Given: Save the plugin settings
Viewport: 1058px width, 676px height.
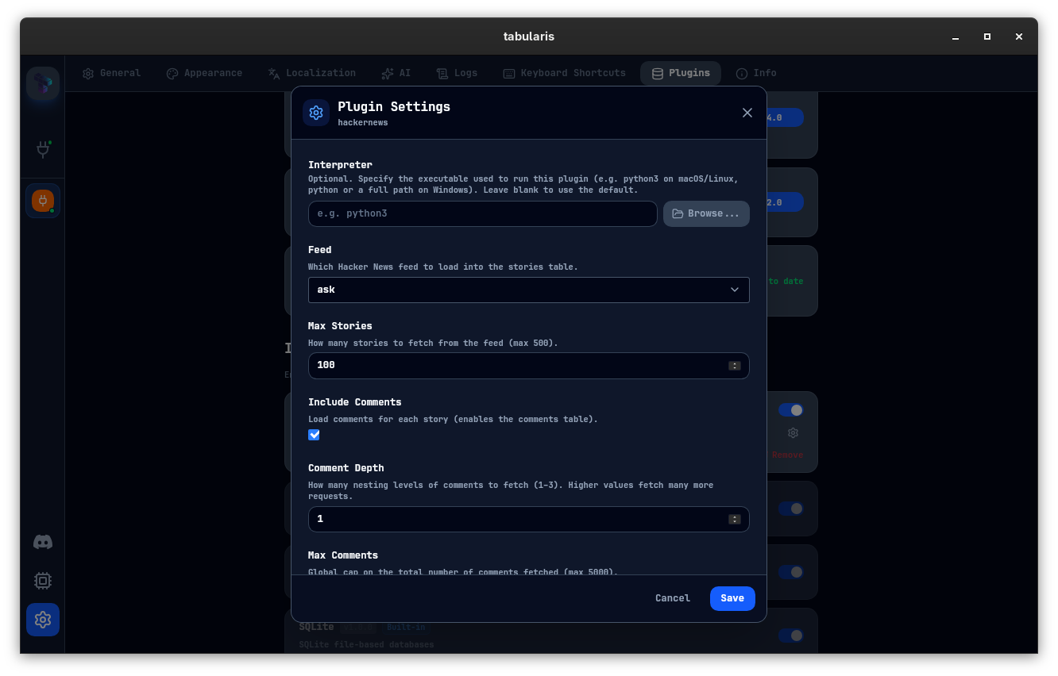Looking at the screenshot, I should [732, 598].
